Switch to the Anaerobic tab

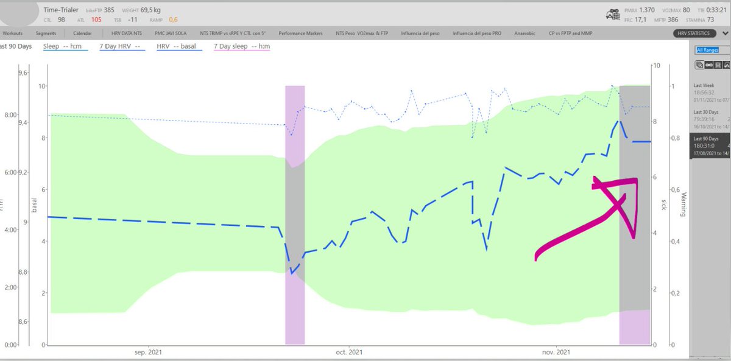point(525,33)
